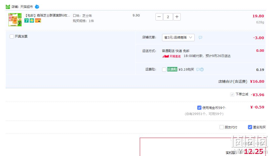This screenshot has width=270, height=156.
Task: Click the red subtotal 19.80
Action: pyautogui.click(x=258, y=16)
